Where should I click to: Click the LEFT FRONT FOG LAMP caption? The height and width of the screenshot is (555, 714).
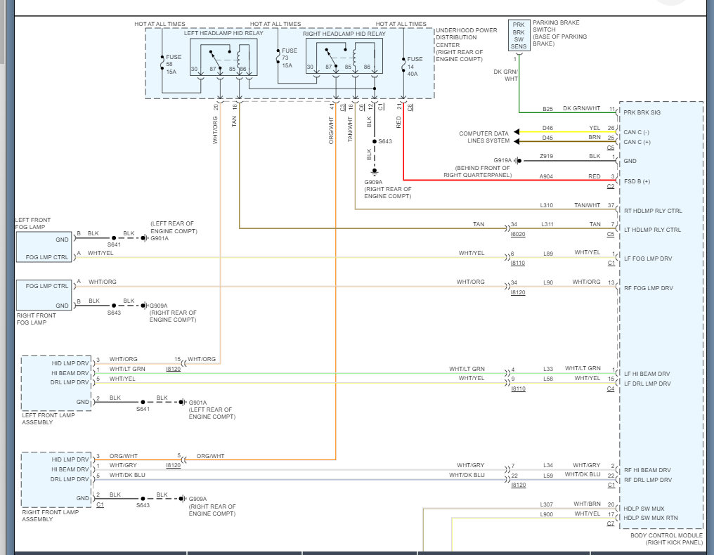[33, 223]
